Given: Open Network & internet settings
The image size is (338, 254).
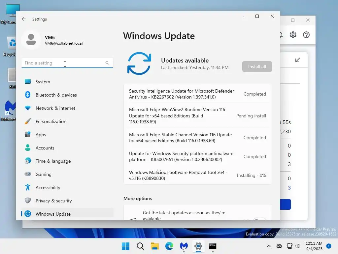Looking at the screenshot, I should pos(67,108).
